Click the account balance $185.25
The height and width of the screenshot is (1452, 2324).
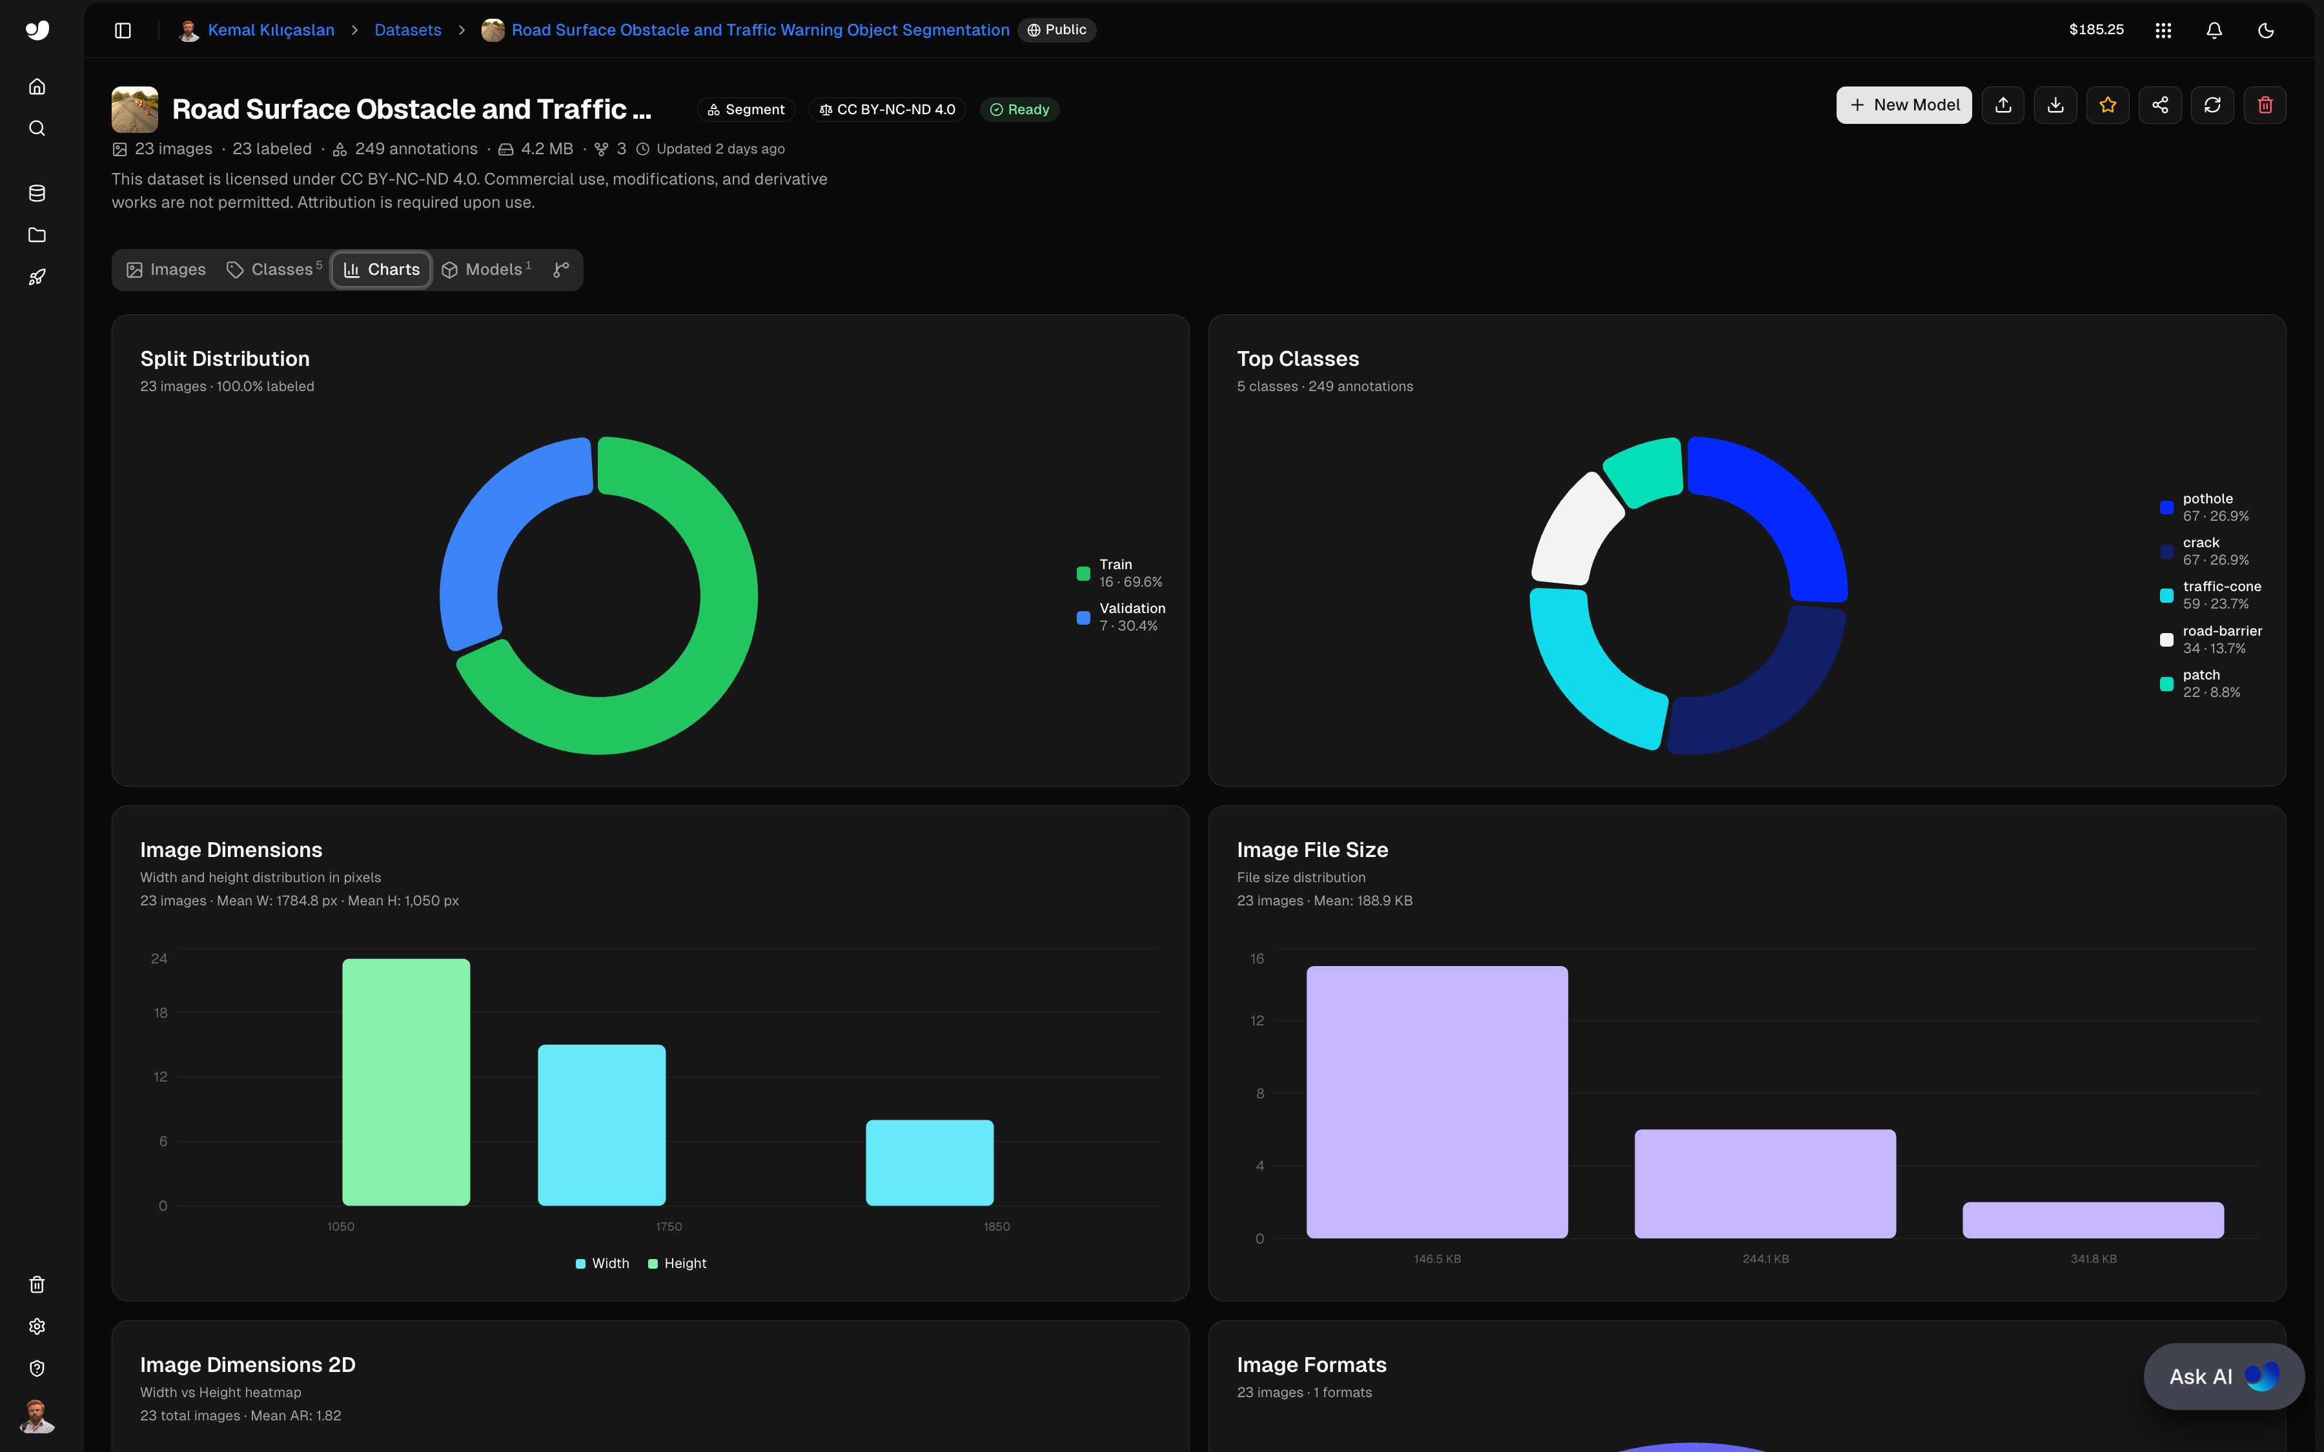pos(2096,30)
